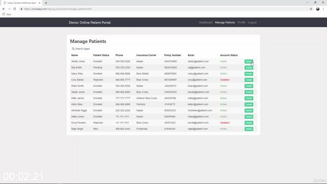327x184 pixels.
Task: Click the Manage Patients page heading
Action: (x=88, y=41)
